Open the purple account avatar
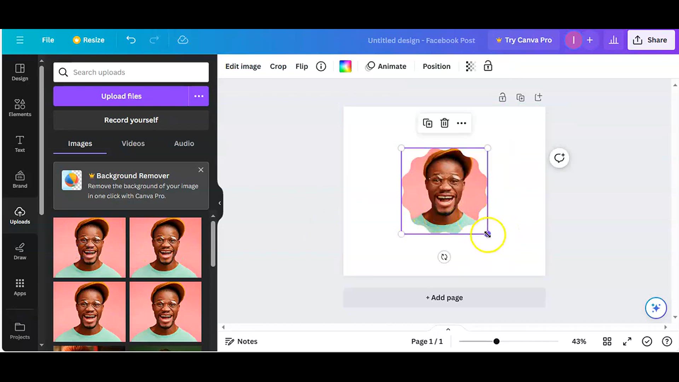The image size is (679, 382). (574, 40)
